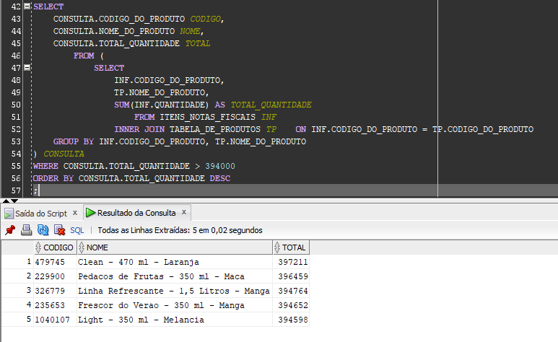Screen dimensions: 558x342
Task: Click the refresh query results icon
Action: (43, 230)
